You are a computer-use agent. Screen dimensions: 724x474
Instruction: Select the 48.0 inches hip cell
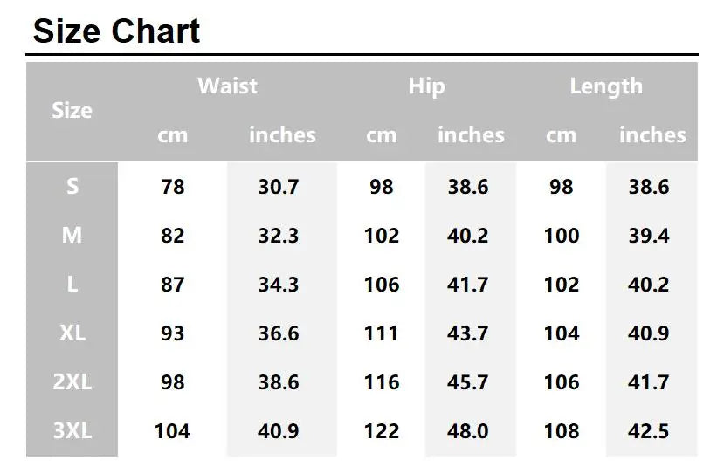tap(468, 431)
